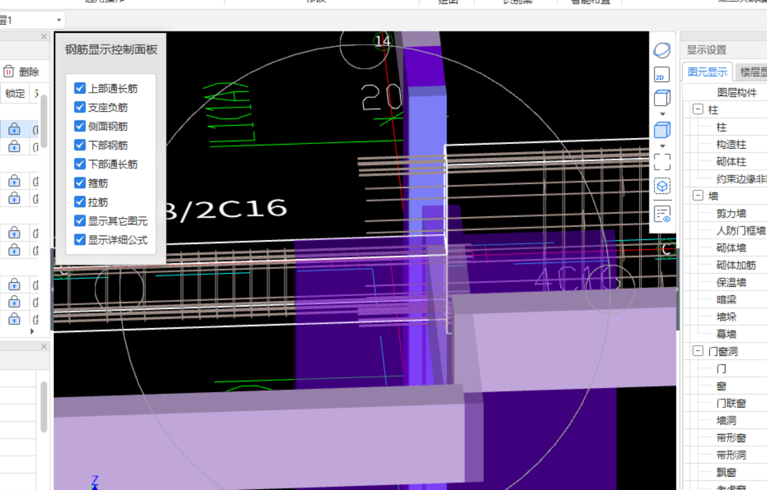Select 构造柱 in the layer tree
This screenshot has height=490, width=767.
click(x=731, y=144)
